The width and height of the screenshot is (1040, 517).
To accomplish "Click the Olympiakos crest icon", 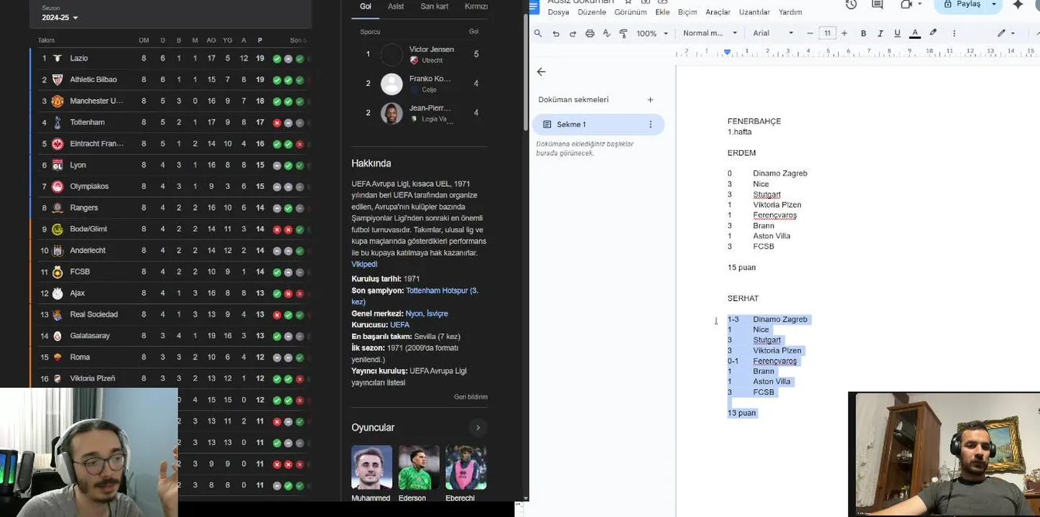I will 57,187.
